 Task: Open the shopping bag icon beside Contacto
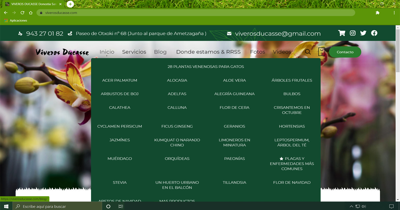[322, 52]
